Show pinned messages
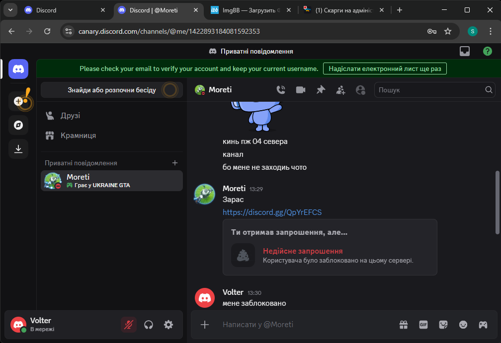This screenshot has width=501, height=343. [x=321, y=90]
